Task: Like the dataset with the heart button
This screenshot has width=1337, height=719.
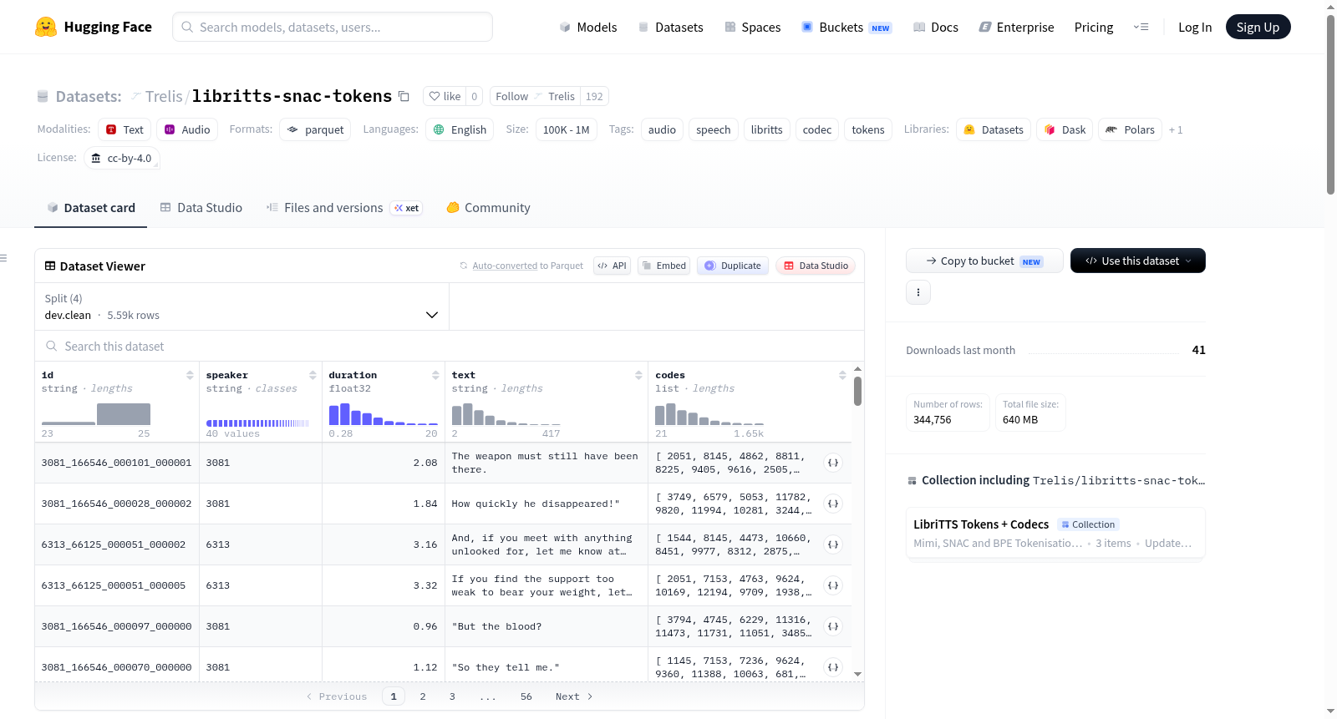Action: [x=445, y=96]
